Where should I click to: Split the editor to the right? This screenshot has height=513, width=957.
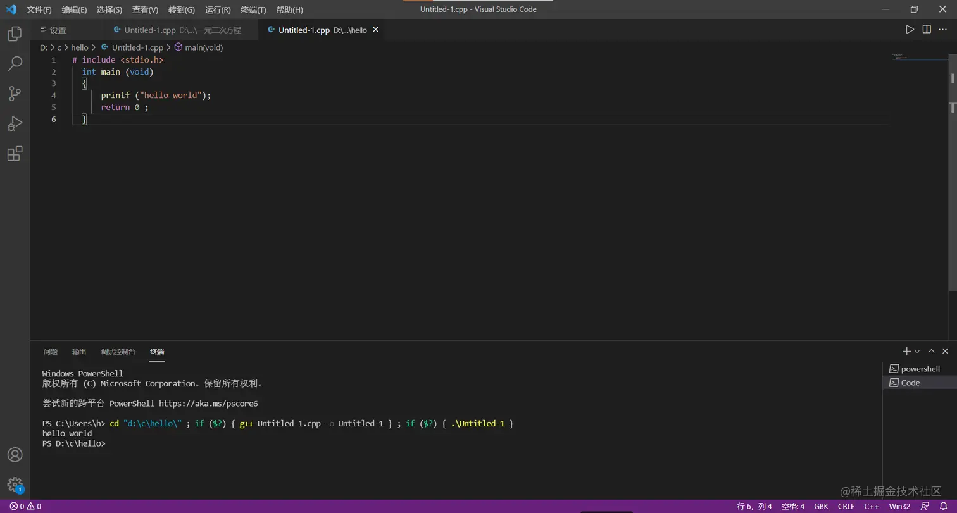pyautogui.click(x=927, y=30)
